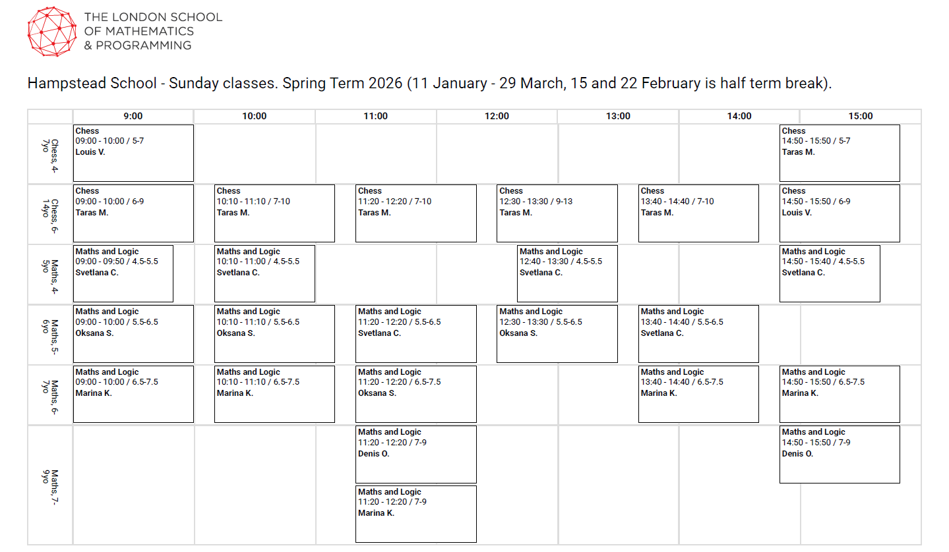Open the 14:50 Maths class with Denis O.
The image size is (949, 552).
click(x=839, y=454)
